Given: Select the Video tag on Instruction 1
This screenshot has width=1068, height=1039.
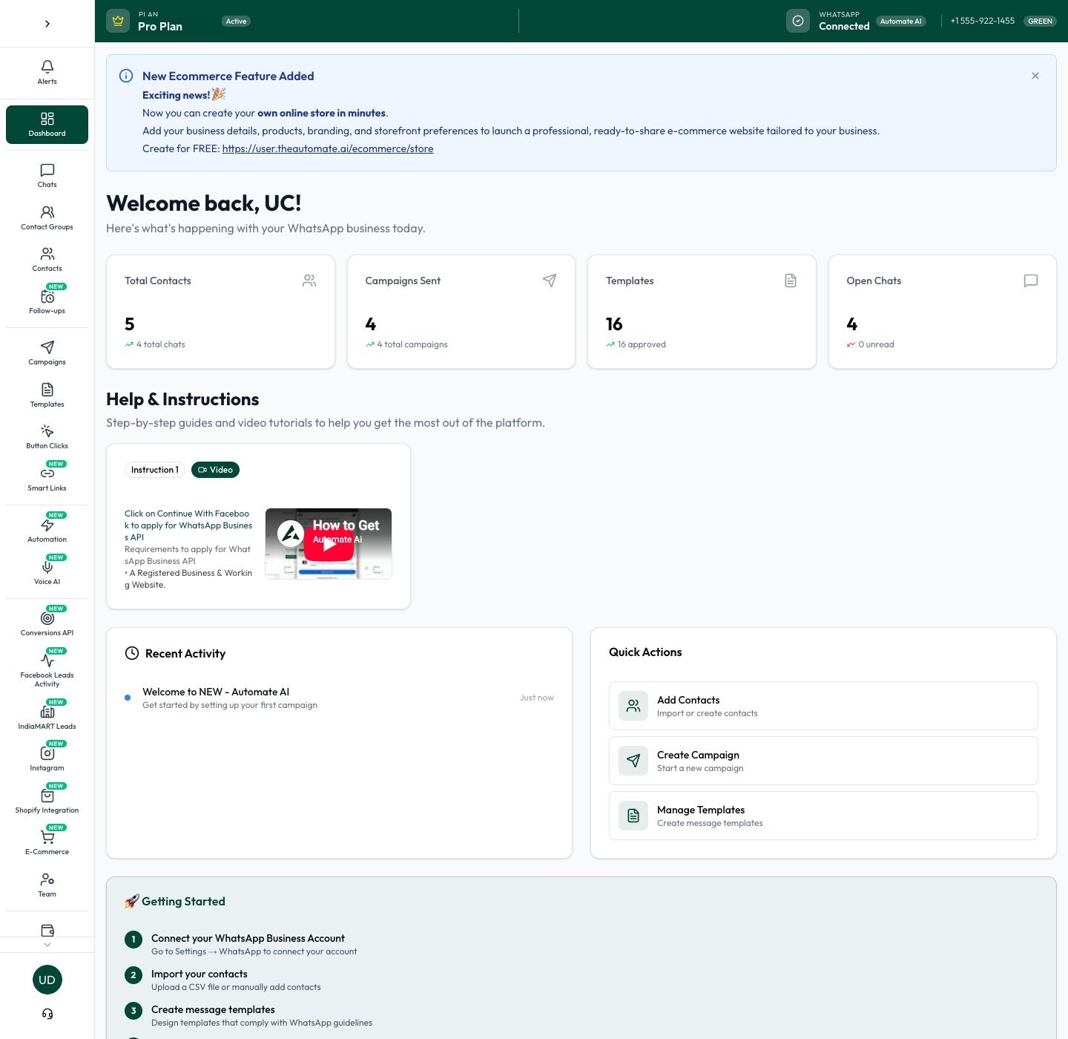Looking at the screenshot, I should [215, 470].
